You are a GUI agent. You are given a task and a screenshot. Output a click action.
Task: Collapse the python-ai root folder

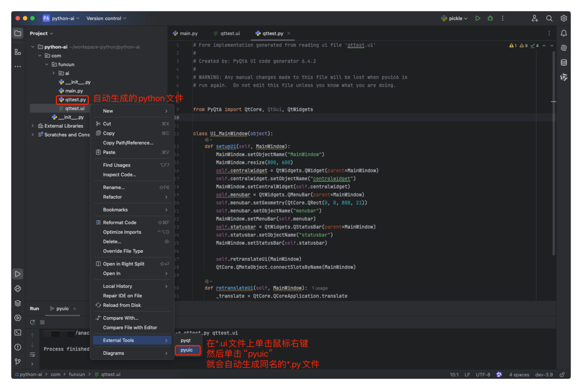33,47
